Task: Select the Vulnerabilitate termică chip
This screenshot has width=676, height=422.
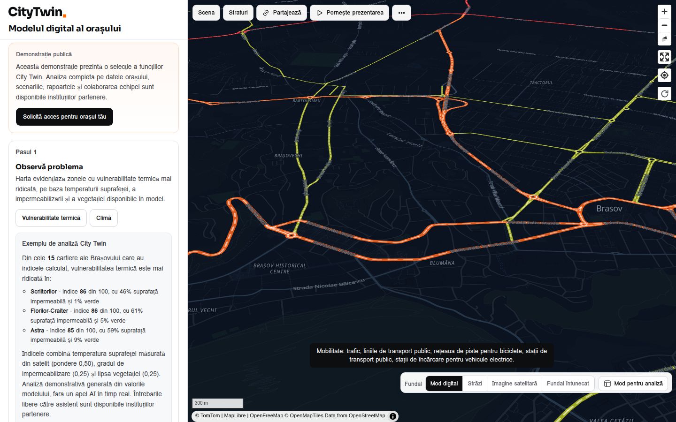Action: [x=51, y=218]
